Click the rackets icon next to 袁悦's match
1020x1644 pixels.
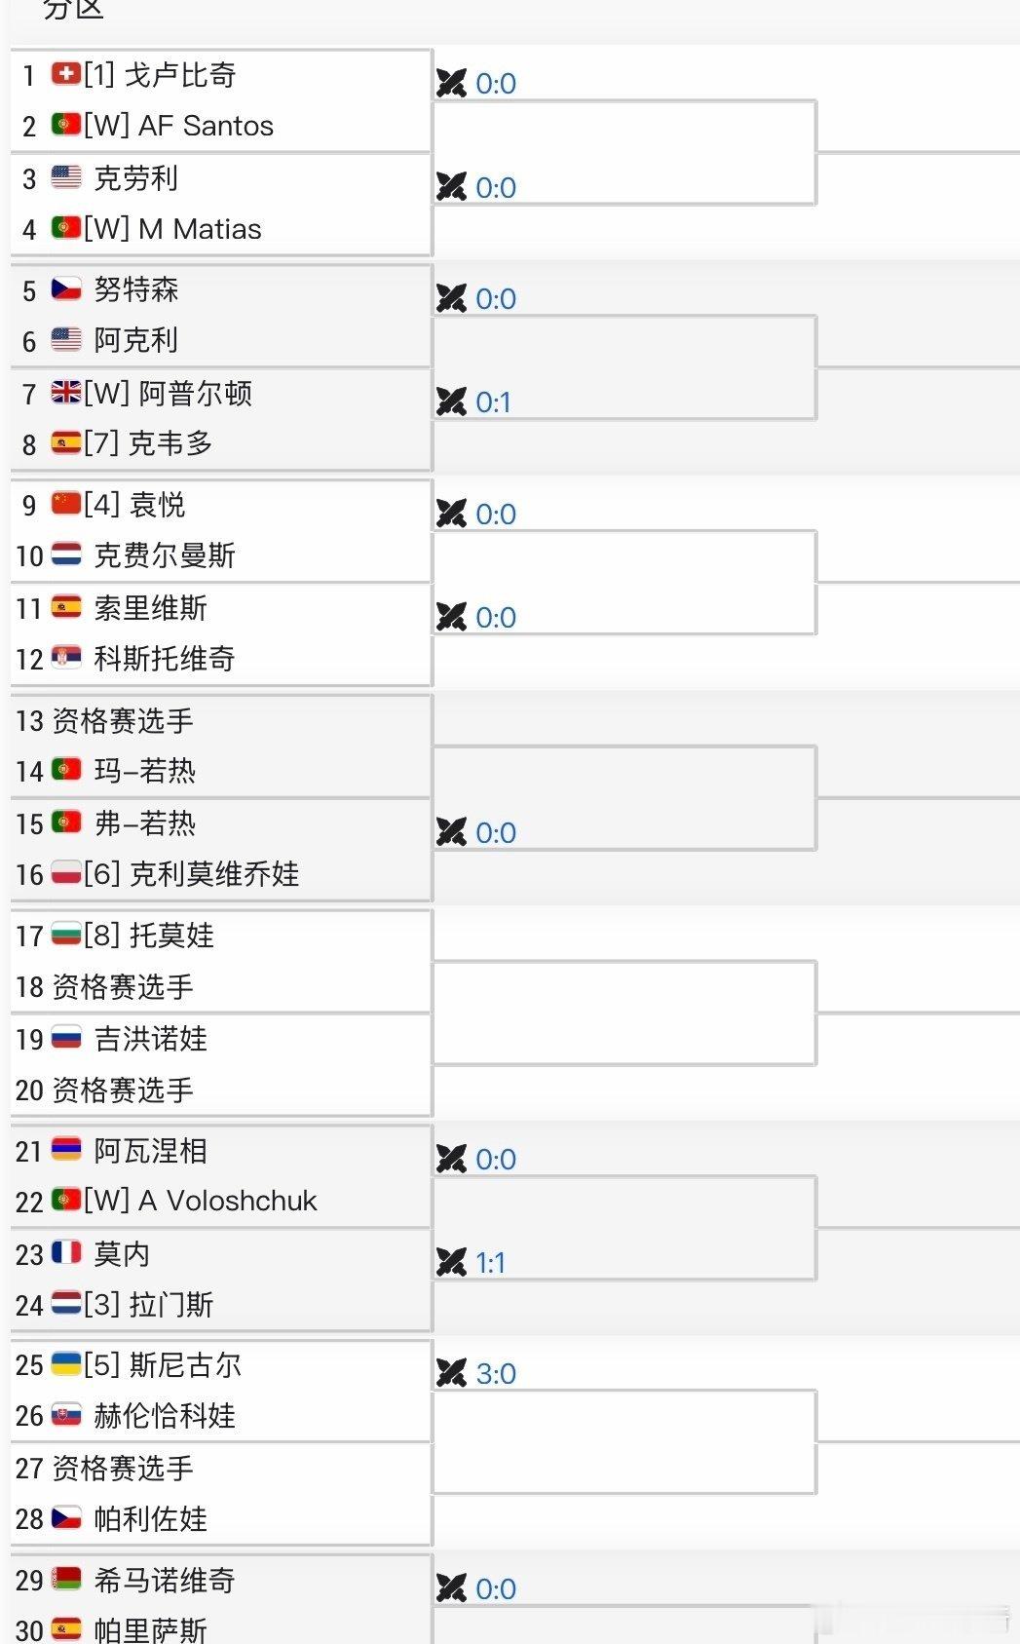pos(452,514)
